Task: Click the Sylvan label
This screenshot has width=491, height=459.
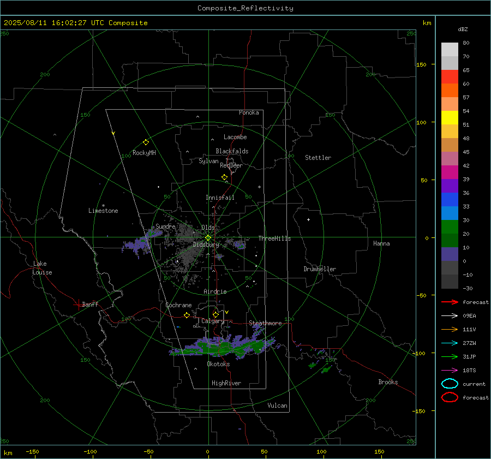Action: click(208, 161)
